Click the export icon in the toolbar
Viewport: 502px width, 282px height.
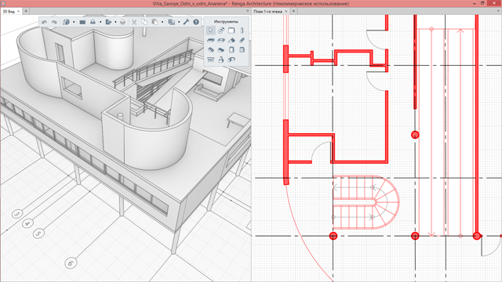point(108,22)
